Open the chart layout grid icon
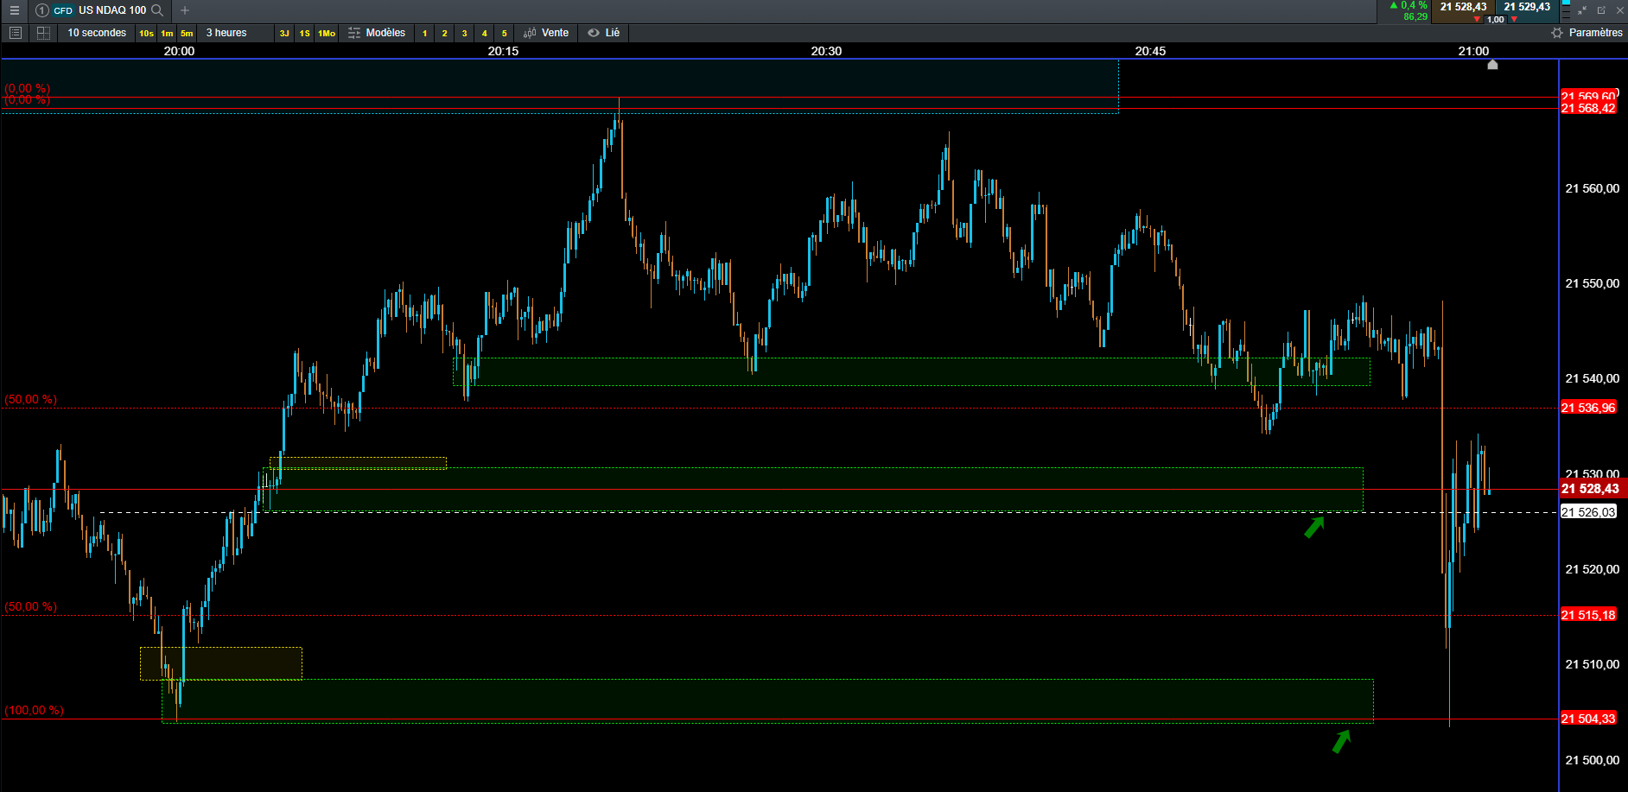This screenshot has width=1628, height=792. (43, 33)
